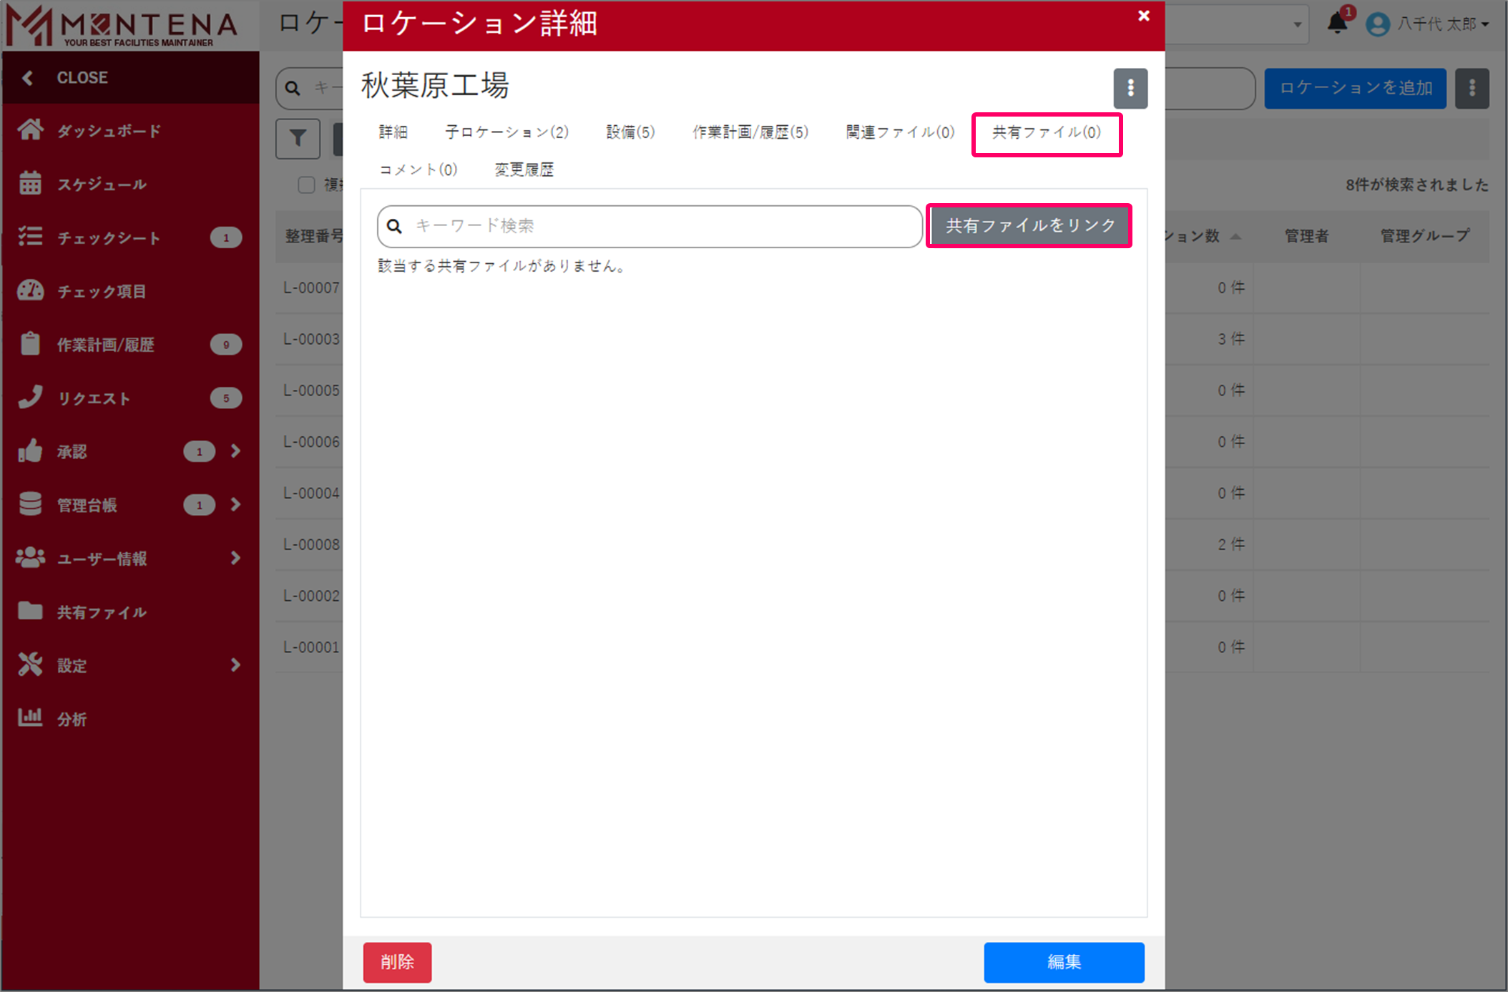Open Analysis via bar chart icon
1508x992 pixels.
(x=30, y=717)
